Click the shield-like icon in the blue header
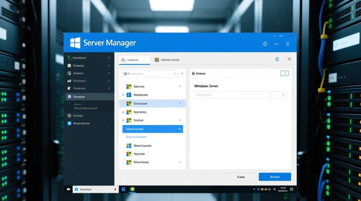Image resolution: width=361 pixels, height=201 pixels. click(x=265, y=44)
